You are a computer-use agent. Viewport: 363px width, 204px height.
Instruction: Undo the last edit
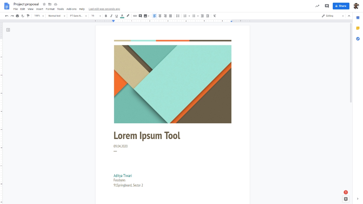7,16
